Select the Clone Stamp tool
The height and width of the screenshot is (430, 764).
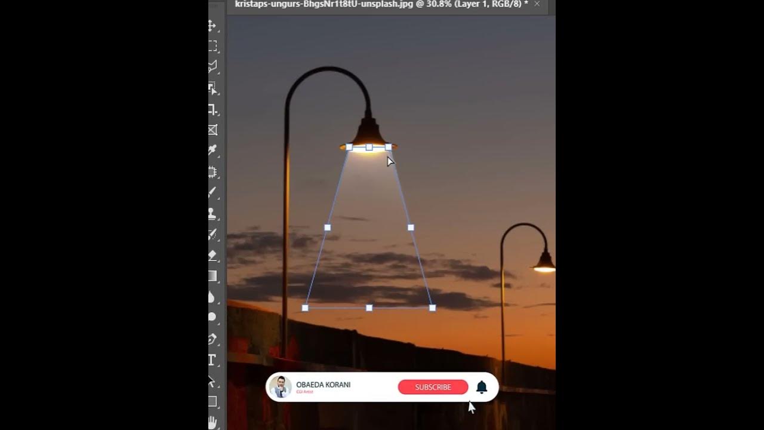tap(212, 214)
